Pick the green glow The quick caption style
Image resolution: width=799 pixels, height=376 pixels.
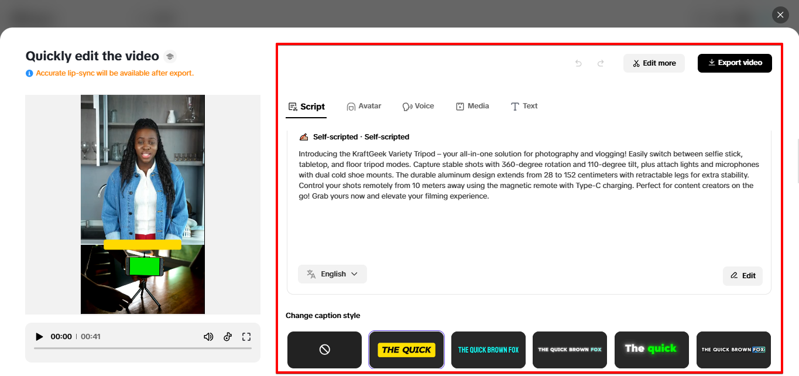tap(651, 350)
